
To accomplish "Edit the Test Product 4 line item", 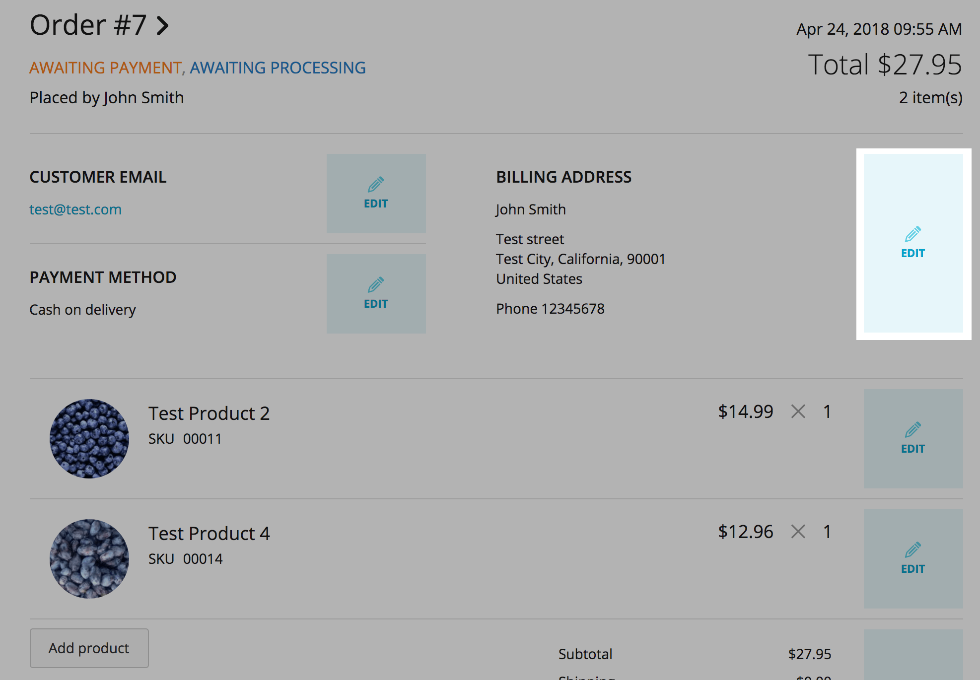I will tap(912, 558).
